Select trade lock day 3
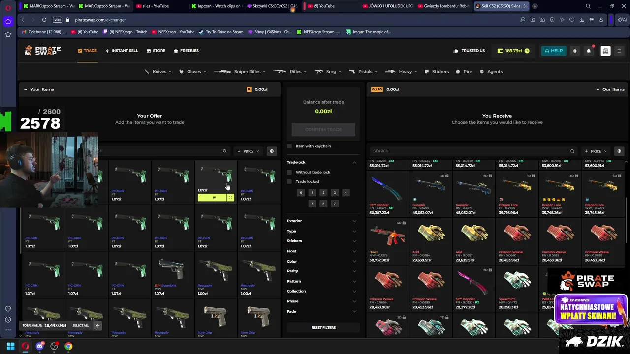The height and width of the screenshot is (354, 630). pyautogui.click(x=335, y=193)
